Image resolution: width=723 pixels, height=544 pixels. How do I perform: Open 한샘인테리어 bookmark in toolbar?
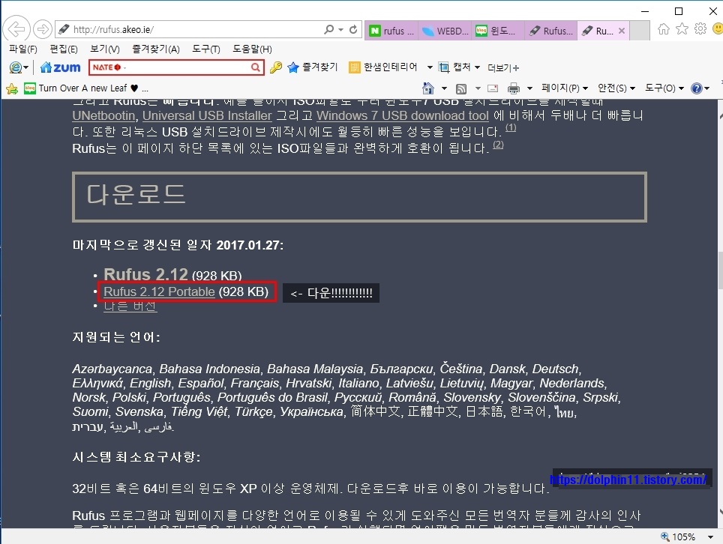(x=383, y=67)
